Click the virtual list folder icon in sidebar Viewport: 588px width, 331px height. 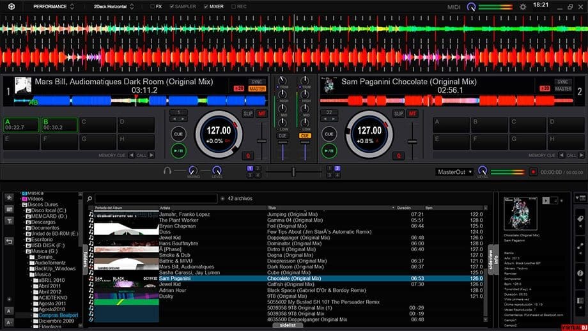(9, 209)
